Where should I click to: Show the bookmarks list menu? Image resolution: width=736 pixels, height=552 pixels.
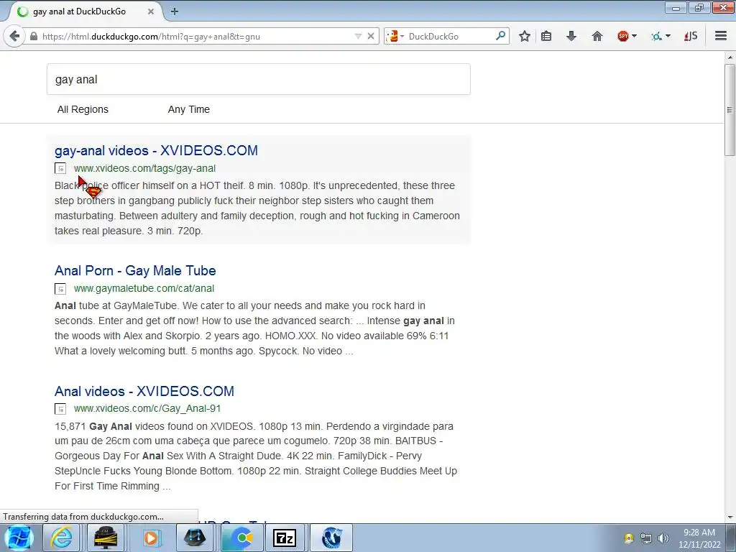pos(546,36)
